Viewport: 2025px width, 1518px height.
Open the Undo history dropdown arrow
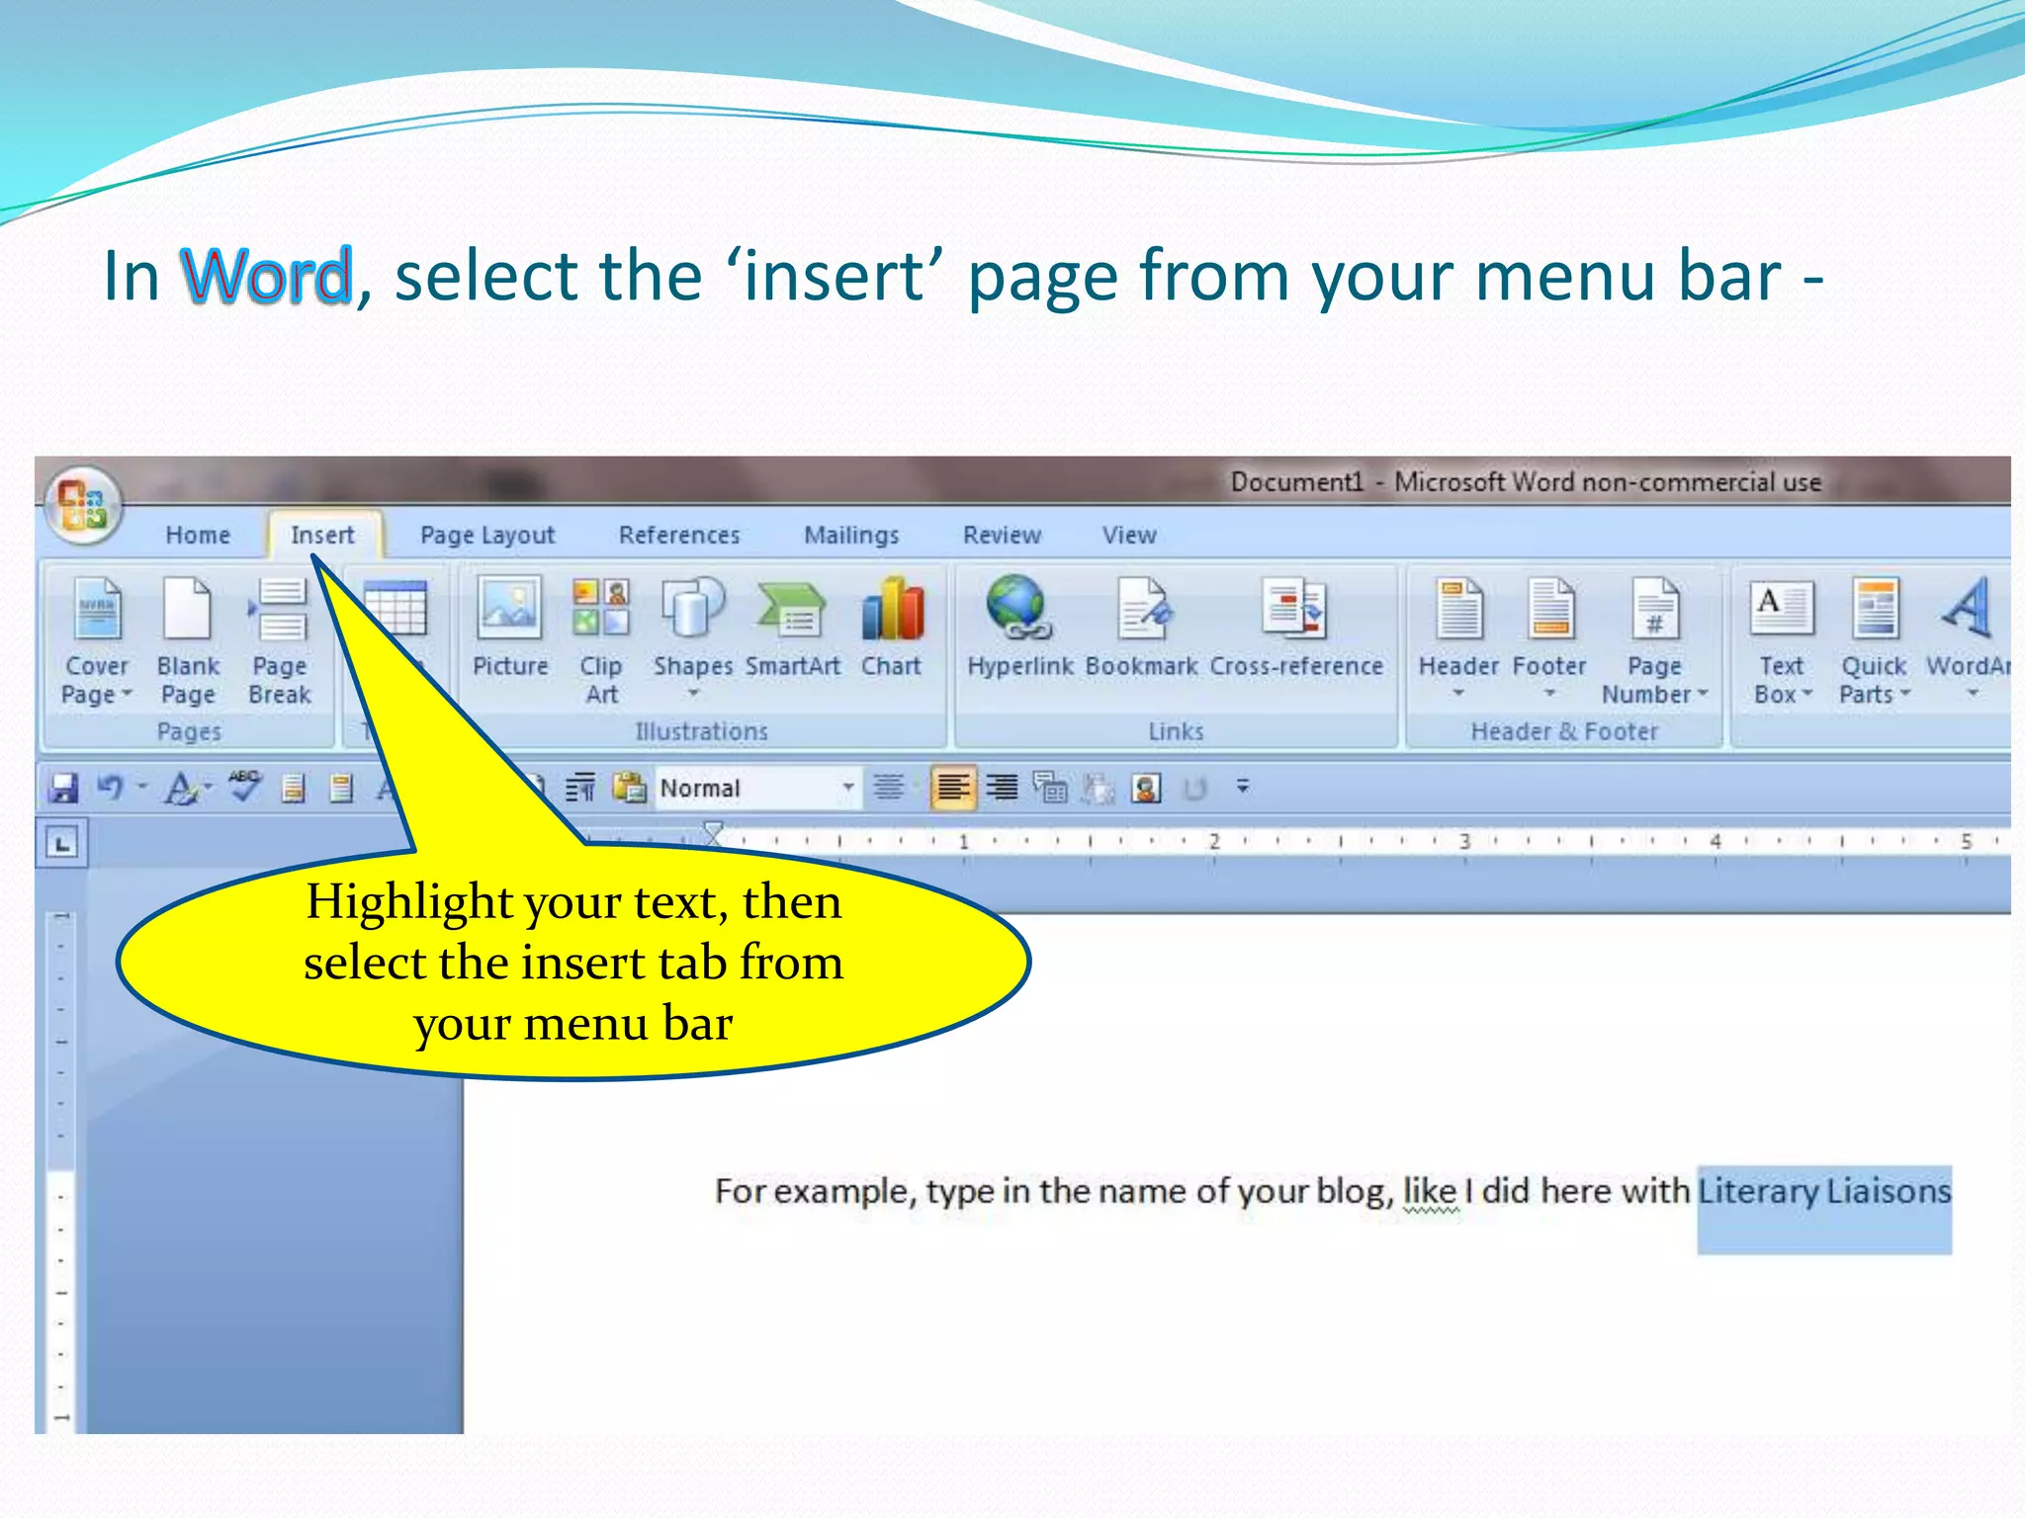[x=142, y=788]
